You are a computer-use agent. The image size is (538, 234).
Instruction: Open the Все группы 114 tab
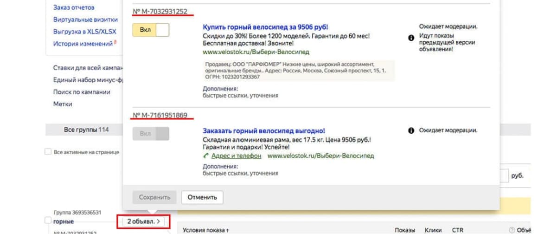[x=86, y=130]
